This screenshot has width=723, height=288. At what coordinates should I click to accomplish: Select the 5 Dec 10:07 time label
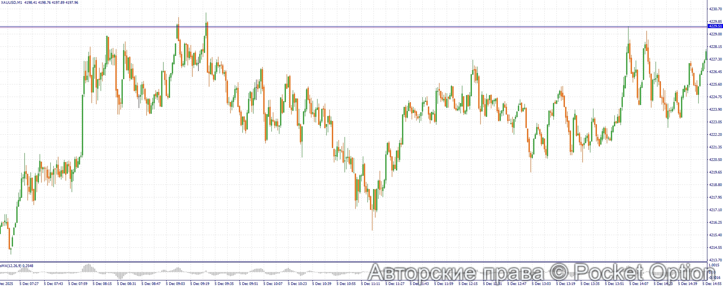coord(273,284)
